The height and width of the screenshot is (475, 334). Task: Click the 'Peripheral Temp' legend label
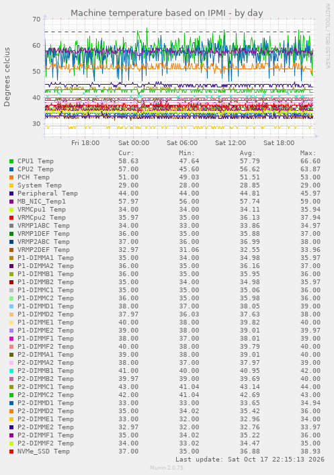[x=48, y=193]
